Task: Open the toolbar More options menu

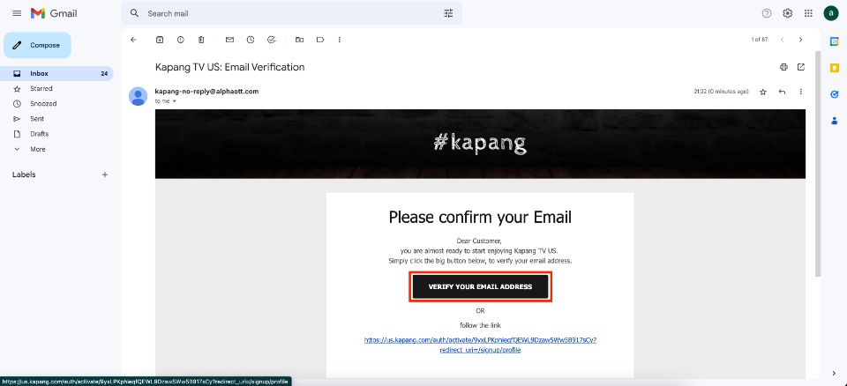Action: point(339,40)
